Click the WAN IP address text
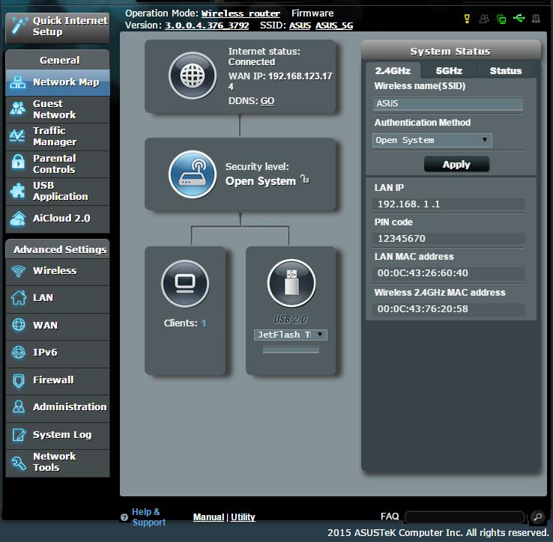 click(280, 82)
